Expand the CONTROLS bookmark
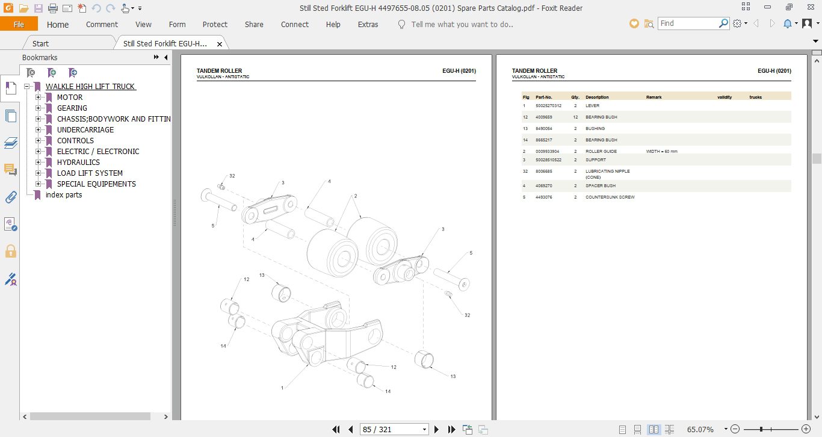822x437 pixels. pos(39,141)
